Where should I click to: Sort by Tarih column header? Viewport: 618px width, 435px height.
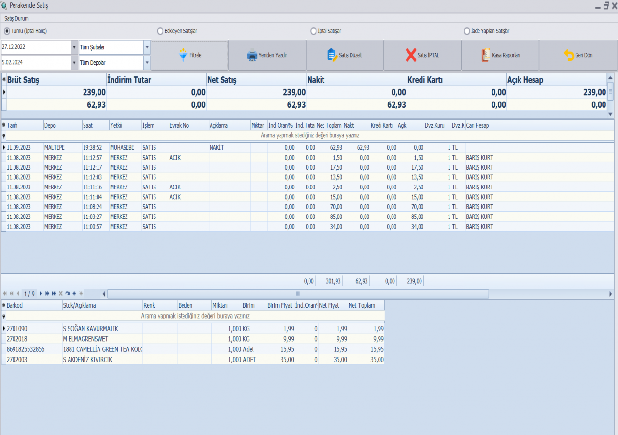(x=25, y=125)
